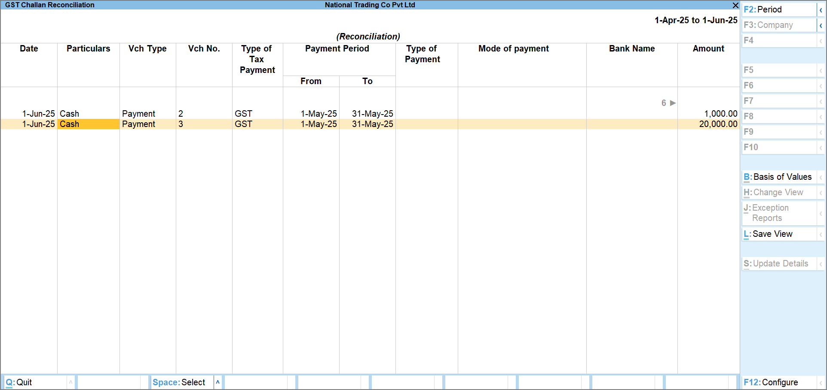Image resolution: width=827 pixels, height=390 pixels.
Task: Expand the caret next to Q: Quit
Action: tap(70, 382)
